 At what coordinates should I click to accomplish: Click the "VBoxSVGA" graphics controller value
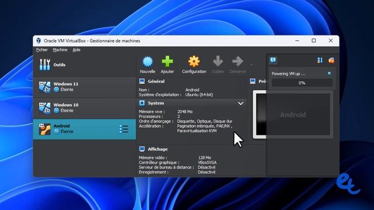[207, 162]
